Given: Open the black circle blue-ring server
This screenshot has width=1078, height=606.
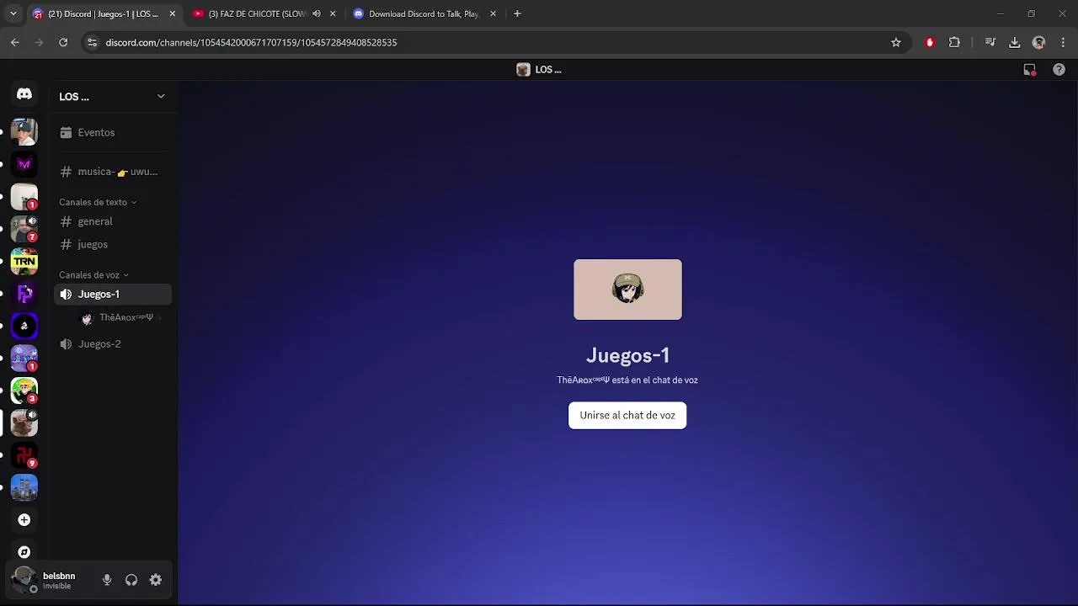Looking at the screenshot, I should click(x=24, y=326).
